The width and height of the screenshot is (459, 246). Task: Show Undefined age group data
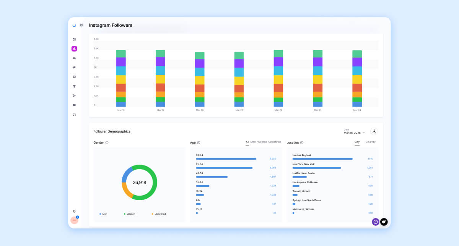(x=275, y=142)
